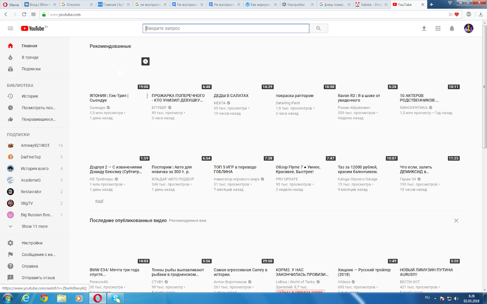Switch to the Отклики tab
Image resolution: width=487 pixels, height=304 pixels.
77,5
